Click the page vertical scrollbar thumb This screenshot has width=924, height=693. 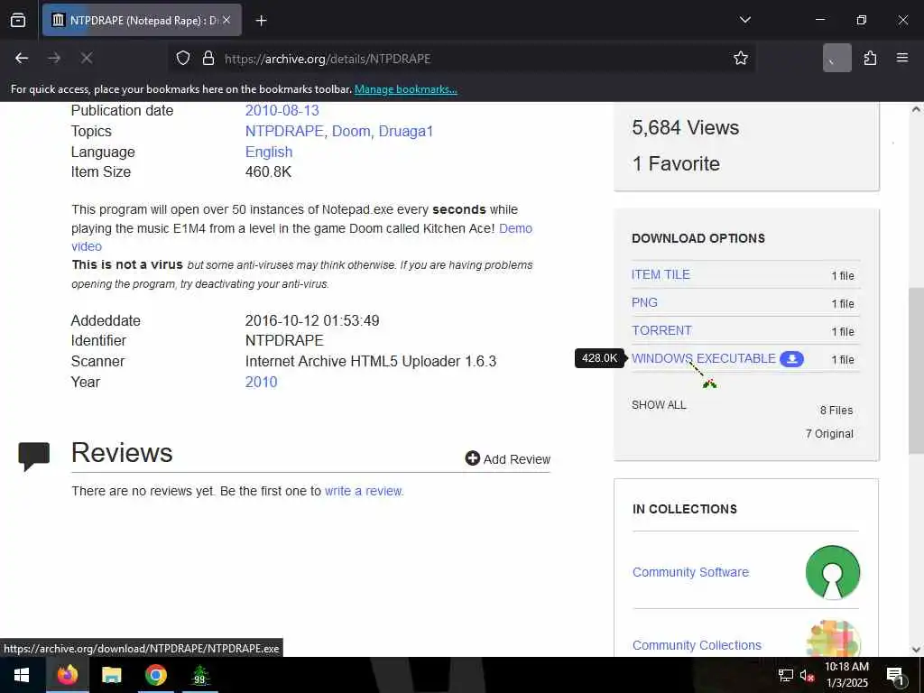click(916, 371)
